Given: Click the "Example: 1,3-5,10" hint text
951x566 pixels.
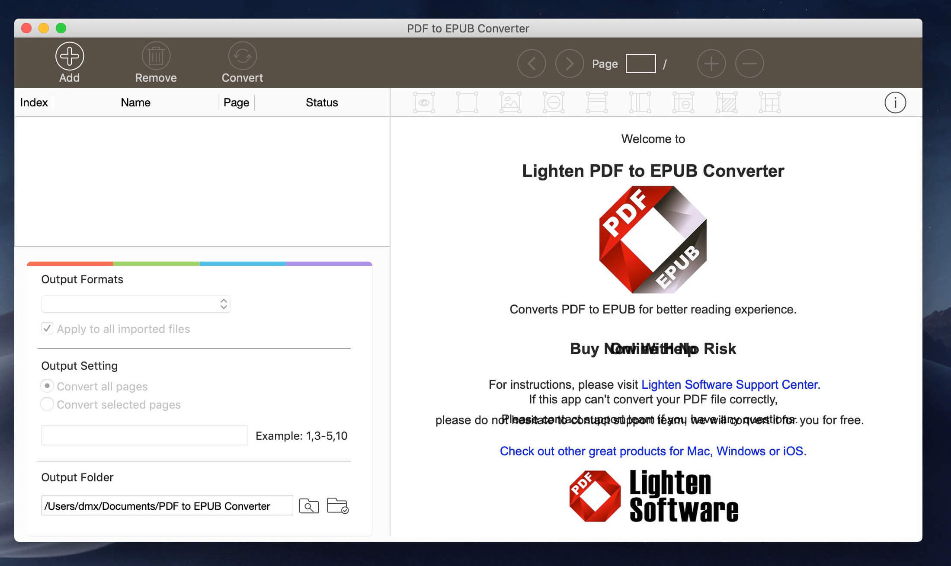Looking at the screenshot, I should click(301, 435).
